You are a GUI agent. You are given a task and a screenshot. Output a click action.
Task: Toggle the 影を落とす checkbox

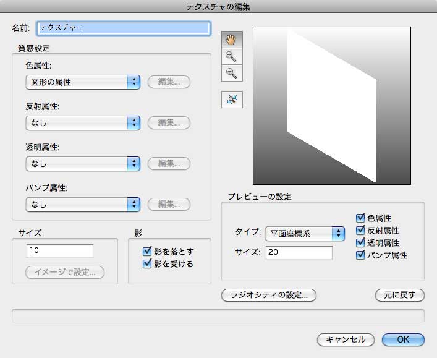tap(147, 252)
